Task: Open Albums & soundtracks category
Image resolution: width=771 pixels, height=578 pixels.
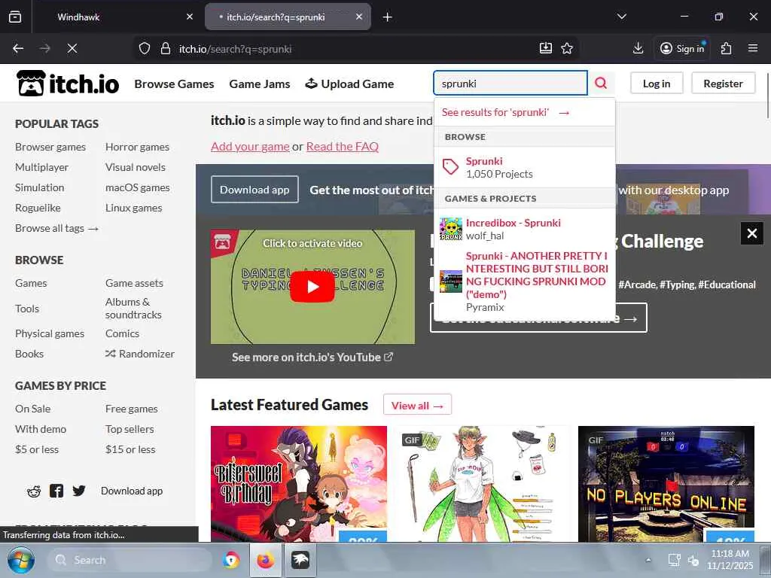Action: pos(133,308)
